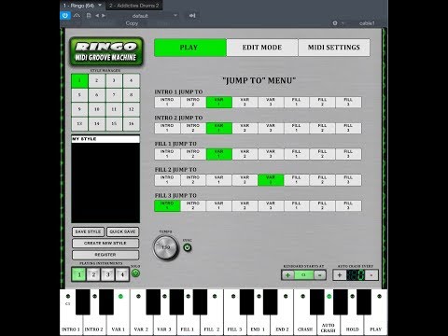
Task: Click the Tempo knob showing 150
Action: (x=166, y=247)
